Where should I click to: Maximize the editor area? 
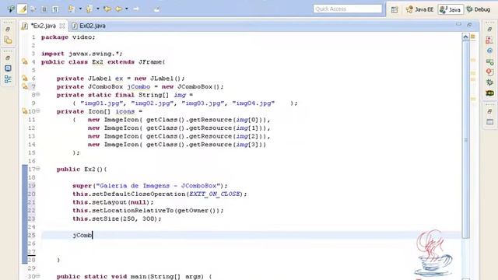469,24
